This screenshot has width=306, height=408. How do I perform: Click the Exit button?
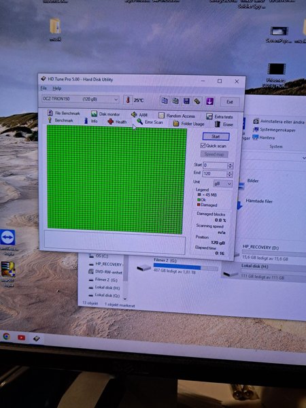tap(230, 102)
